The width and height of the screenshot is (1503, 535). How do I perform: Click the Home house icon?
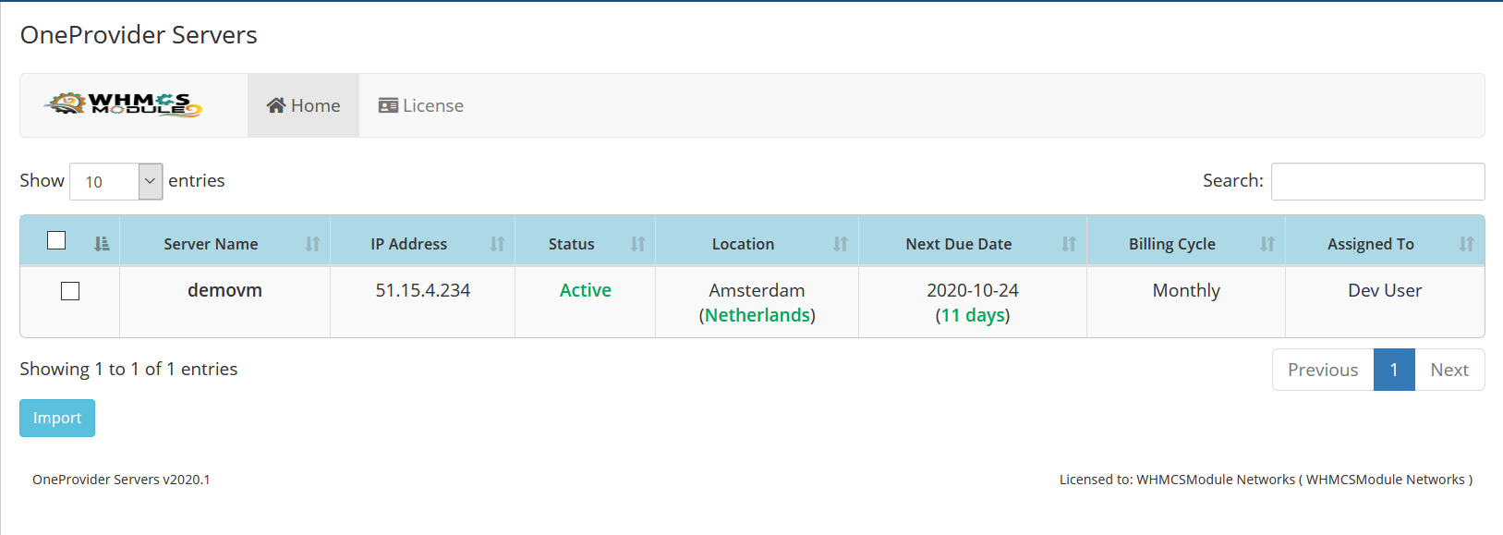[x=275, y=105]
